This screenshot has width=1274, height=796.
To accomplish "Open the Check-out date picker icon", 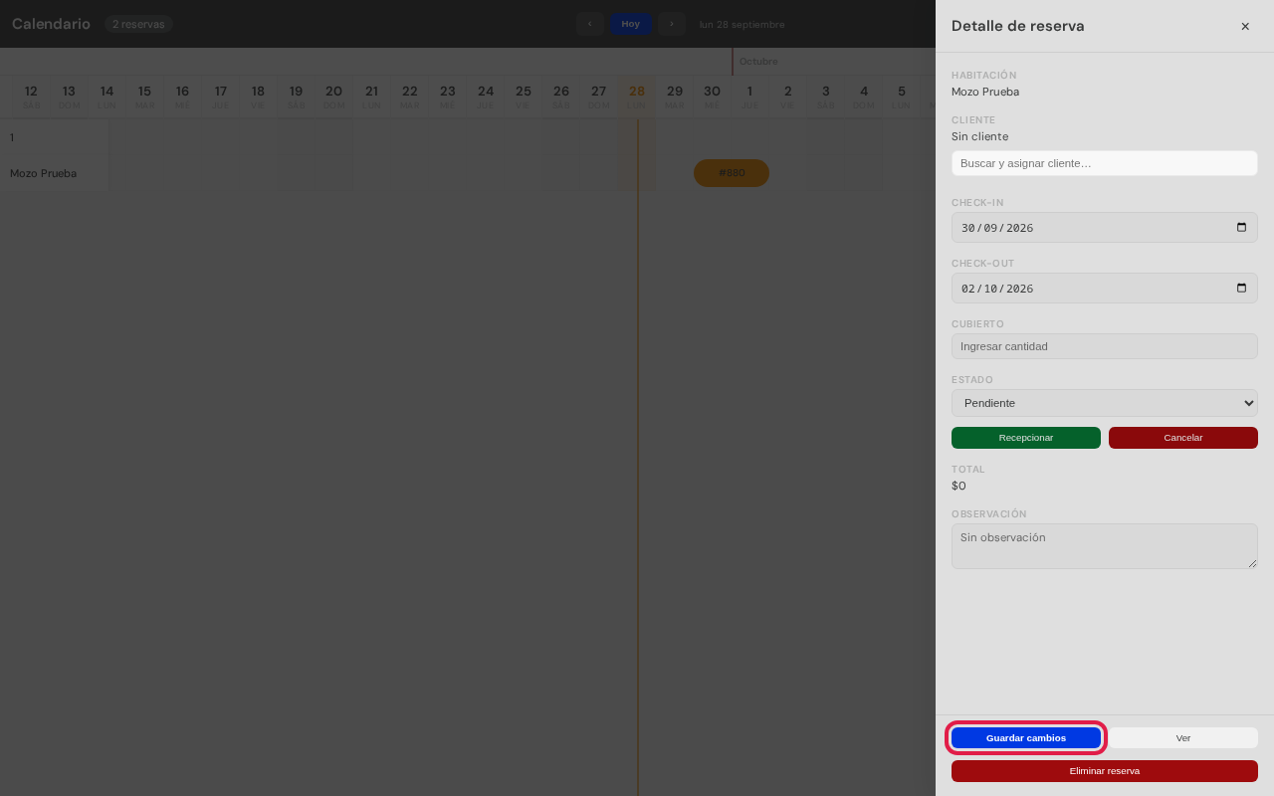I will pos(1241,288).
